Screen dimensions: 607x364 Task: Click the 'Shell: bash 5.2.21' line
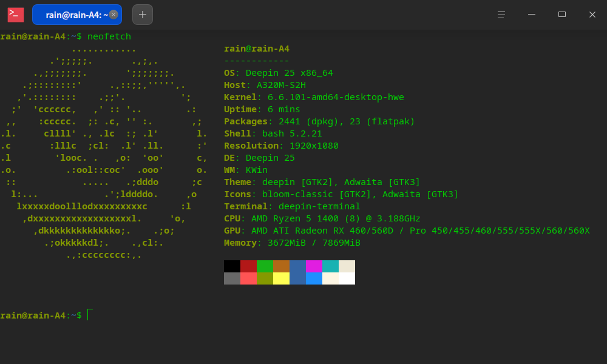[273, 133]
